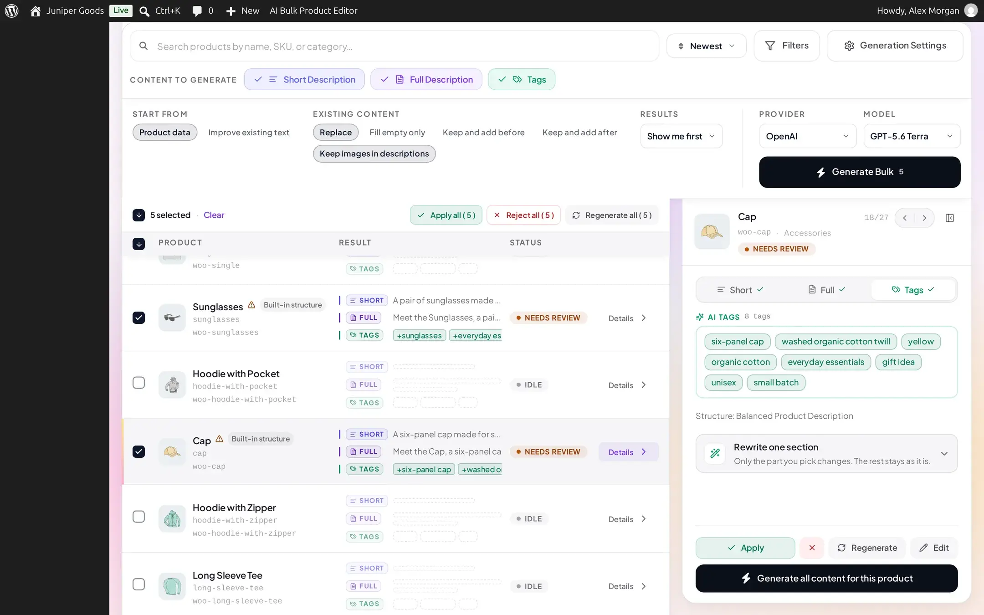Expand Rewrite one section panel
The width and height of the screenshot is (984, 615).
coord(827,453)
